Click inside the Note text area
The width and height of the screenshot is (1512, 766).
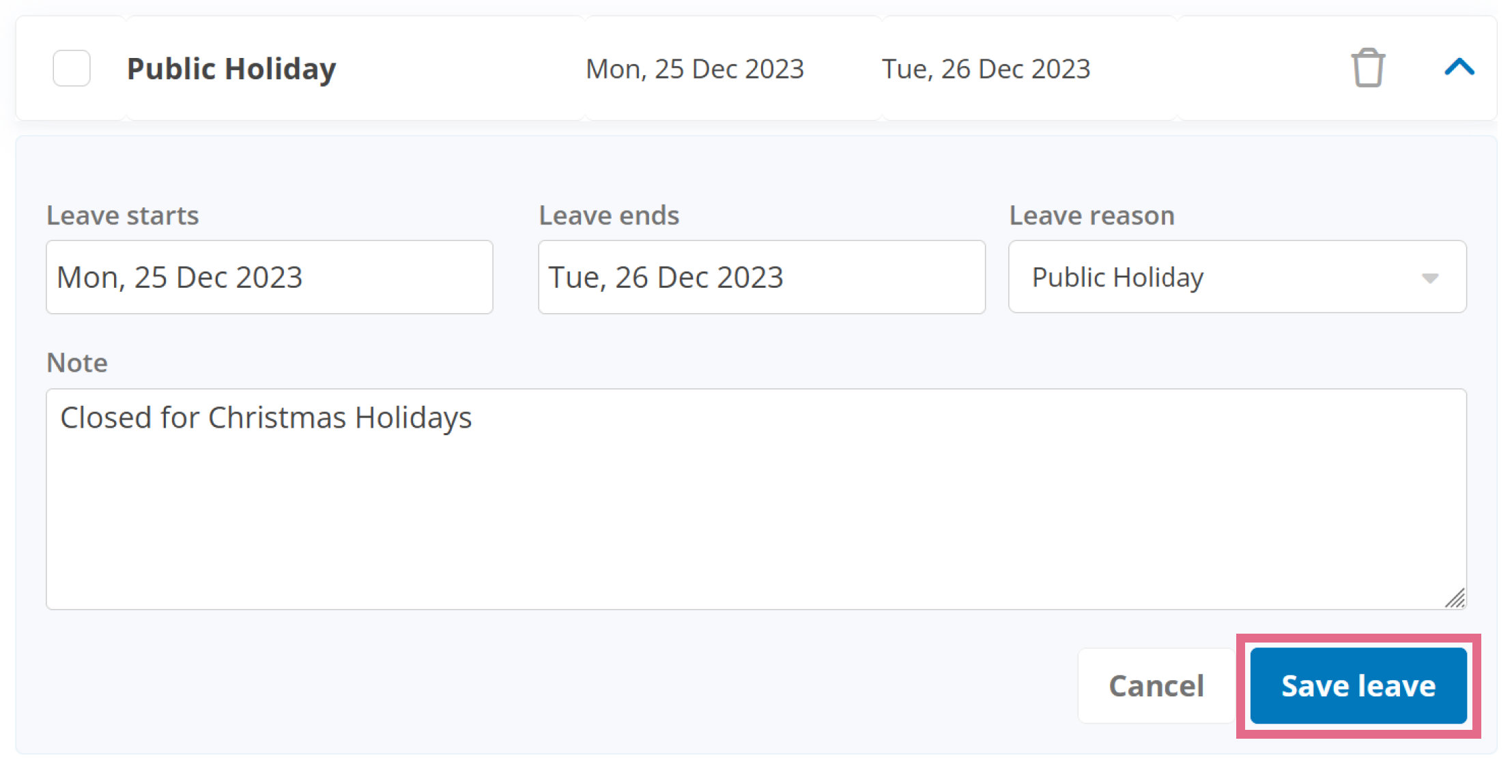[756, 499]
